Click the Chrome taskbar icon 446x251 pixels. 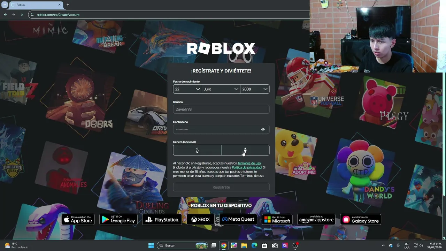(x=224, y=245)
